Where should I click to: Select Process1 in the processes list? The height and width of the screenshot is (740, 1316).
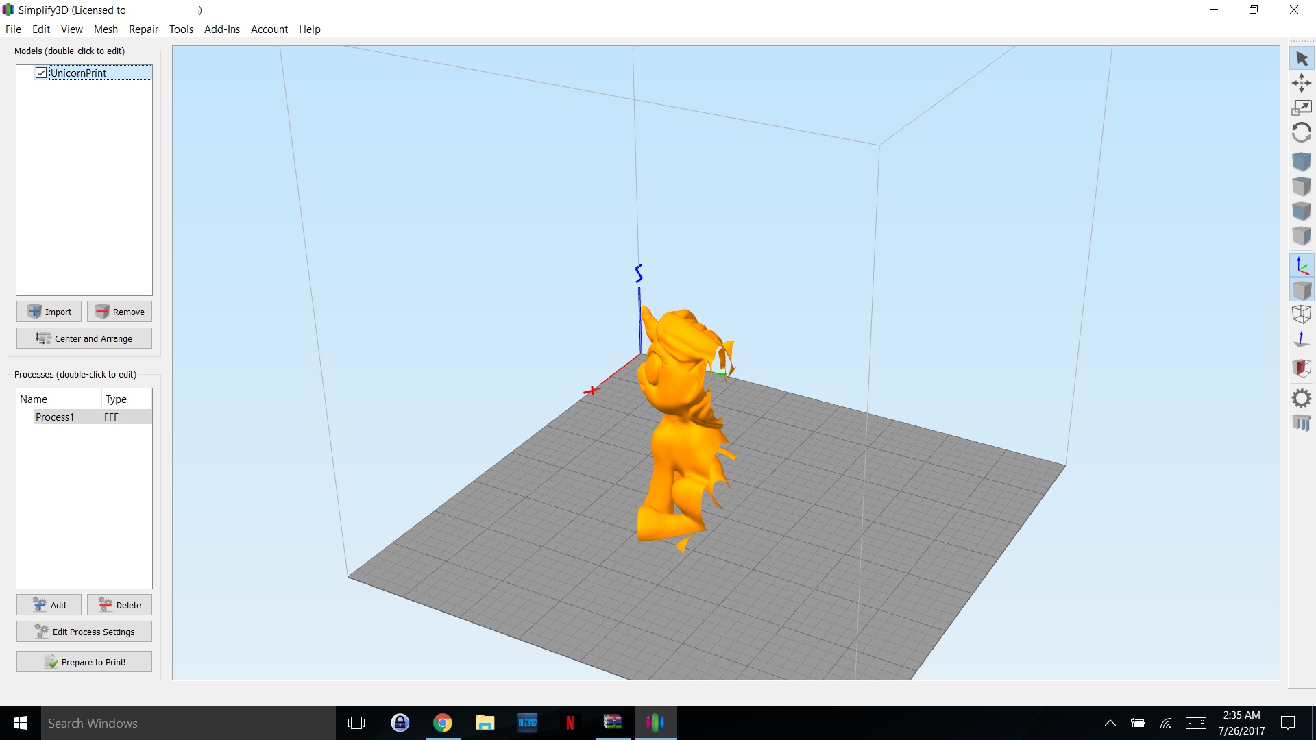(55, 417)
